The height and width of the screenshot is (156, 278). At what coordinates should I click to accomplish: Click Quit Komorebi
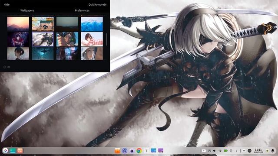(x=97, y=5)
